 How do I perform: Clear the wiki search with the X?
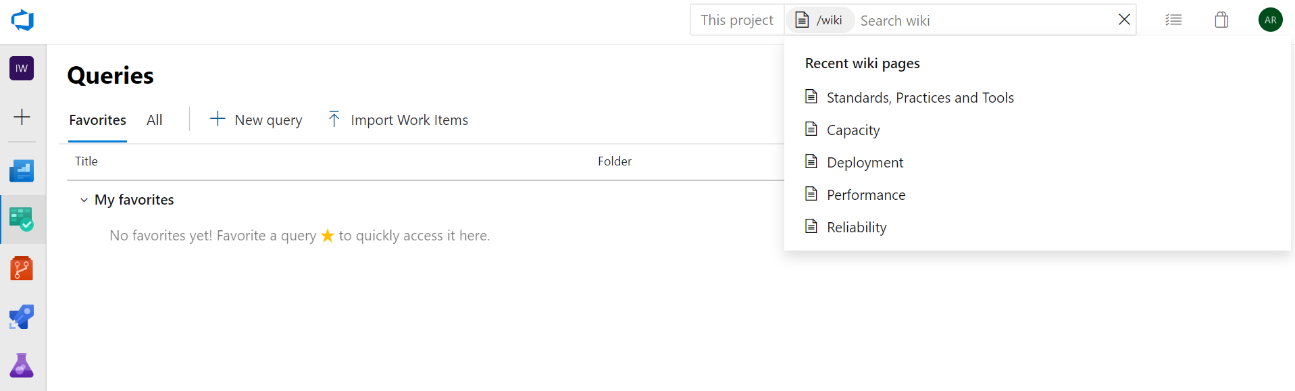(x=1123, y=20)
